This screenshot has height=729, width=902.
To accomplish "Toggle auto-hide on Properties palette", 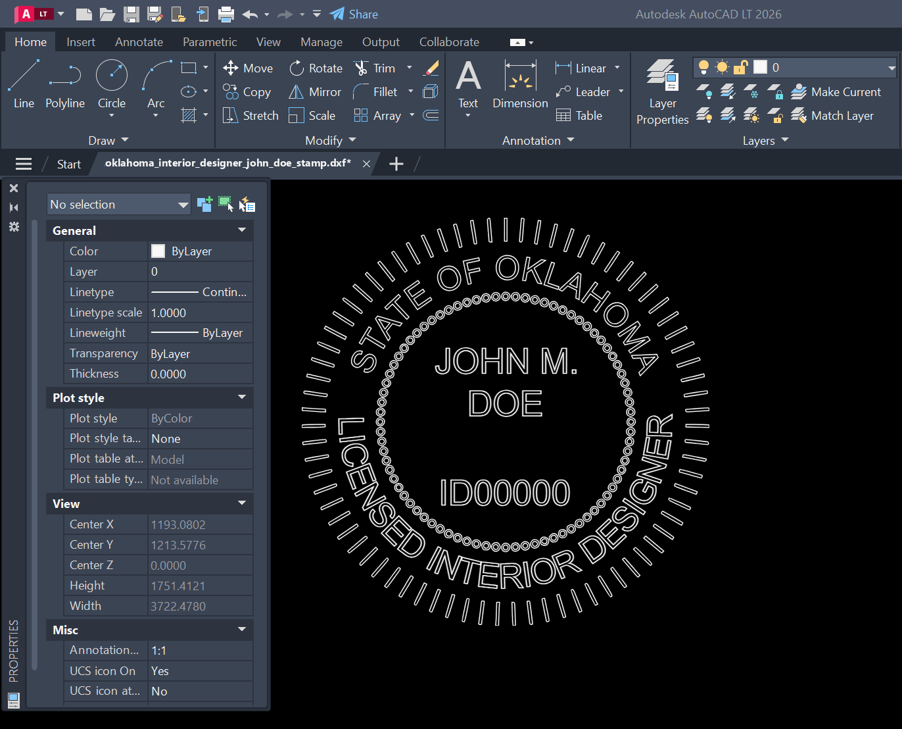I will 14,207.
